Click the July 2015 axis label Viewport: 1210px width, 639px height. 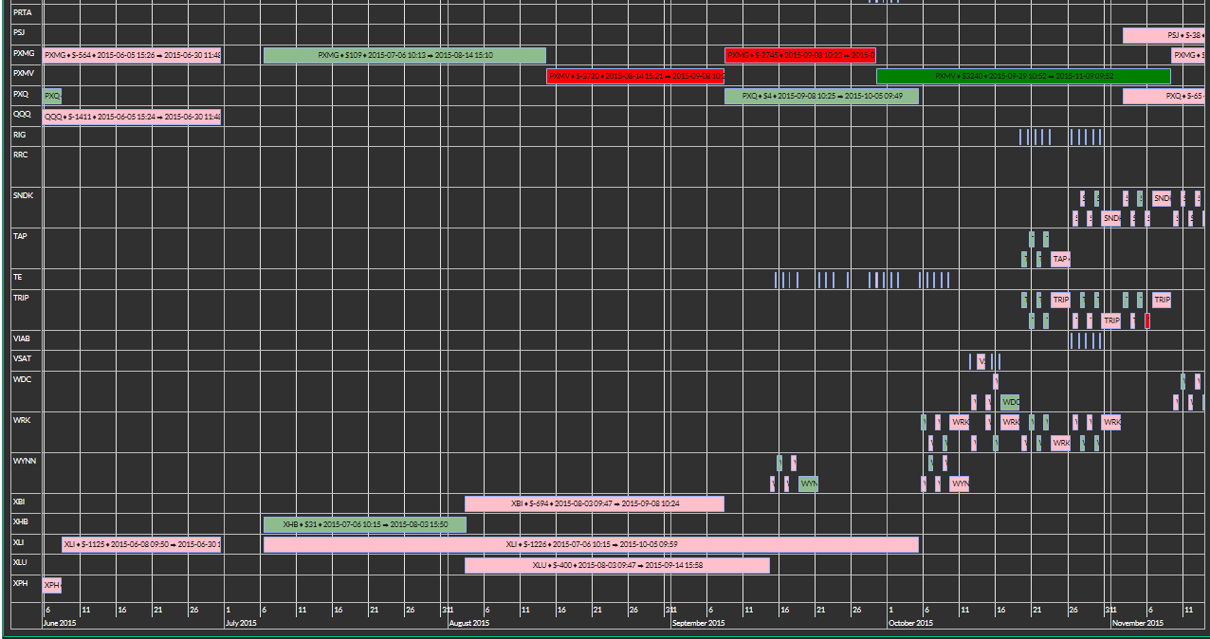tap(241, 623)
